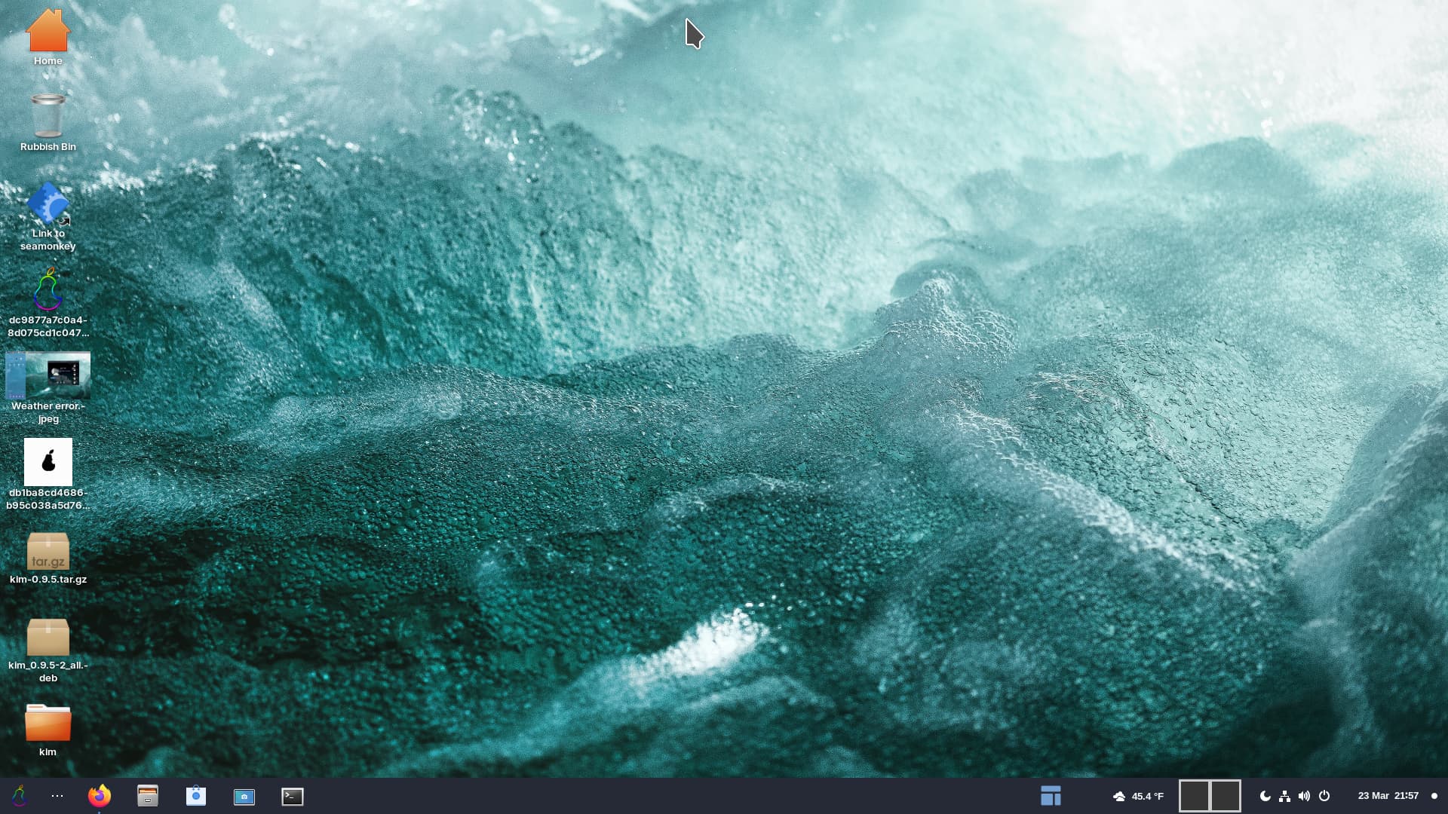Click the power button tray icon
1448x814 pixels.
[1324, 796]
